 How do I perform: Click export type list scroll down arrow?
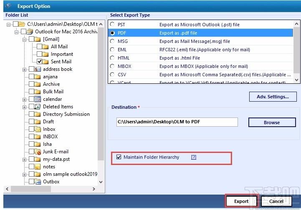point(296,80)
